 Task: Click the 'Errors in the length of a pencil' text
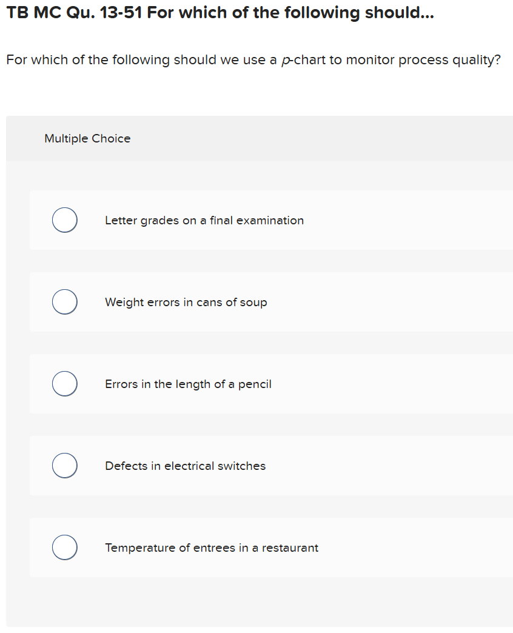pyautogui.click(x=188, y=384)
